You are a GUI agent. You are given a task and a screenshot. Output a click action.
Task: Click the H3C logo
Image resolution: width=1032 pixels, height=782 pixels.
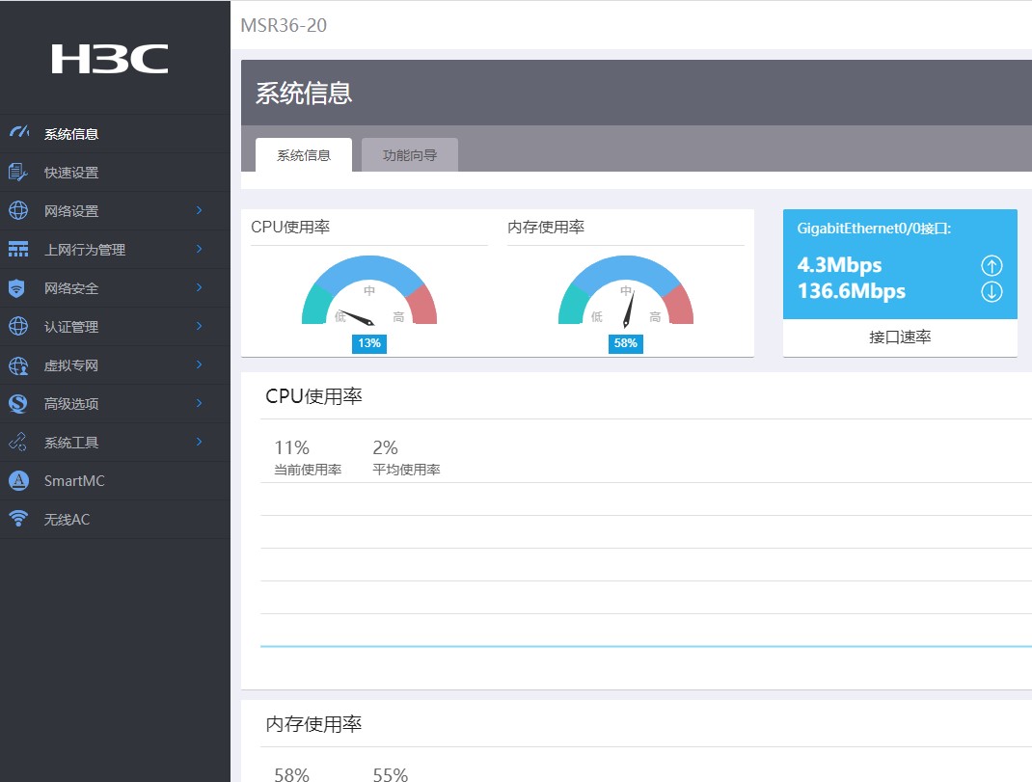(110, 59)
